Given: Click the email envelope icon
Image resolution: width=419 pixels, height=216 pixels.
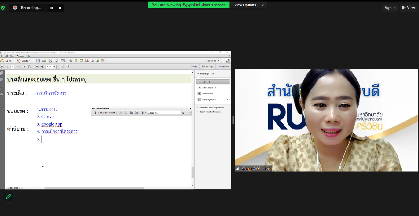Looking at the screenshot, I should (x=63, y=61).
